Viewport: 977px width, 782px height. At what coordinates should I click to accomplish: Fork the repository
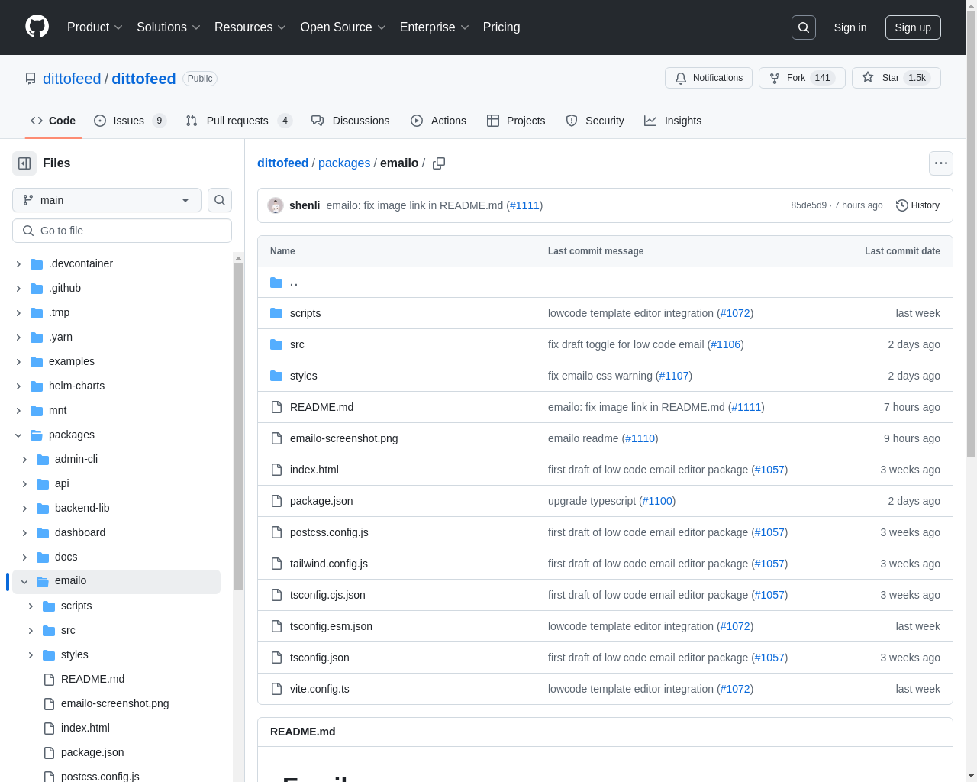coord(801,78)
